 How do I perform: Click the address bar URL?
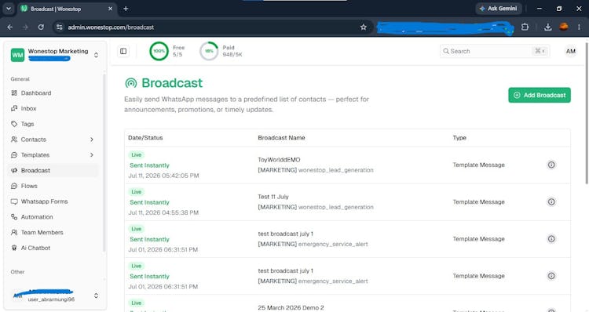click(x=111, y=27)
